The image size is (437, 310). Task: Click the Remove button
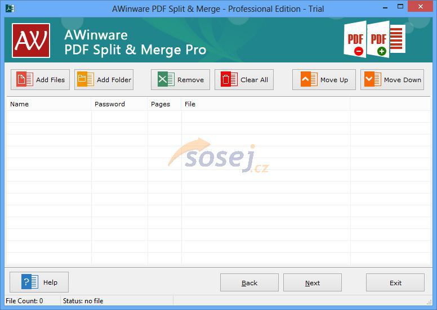(180, 80)
